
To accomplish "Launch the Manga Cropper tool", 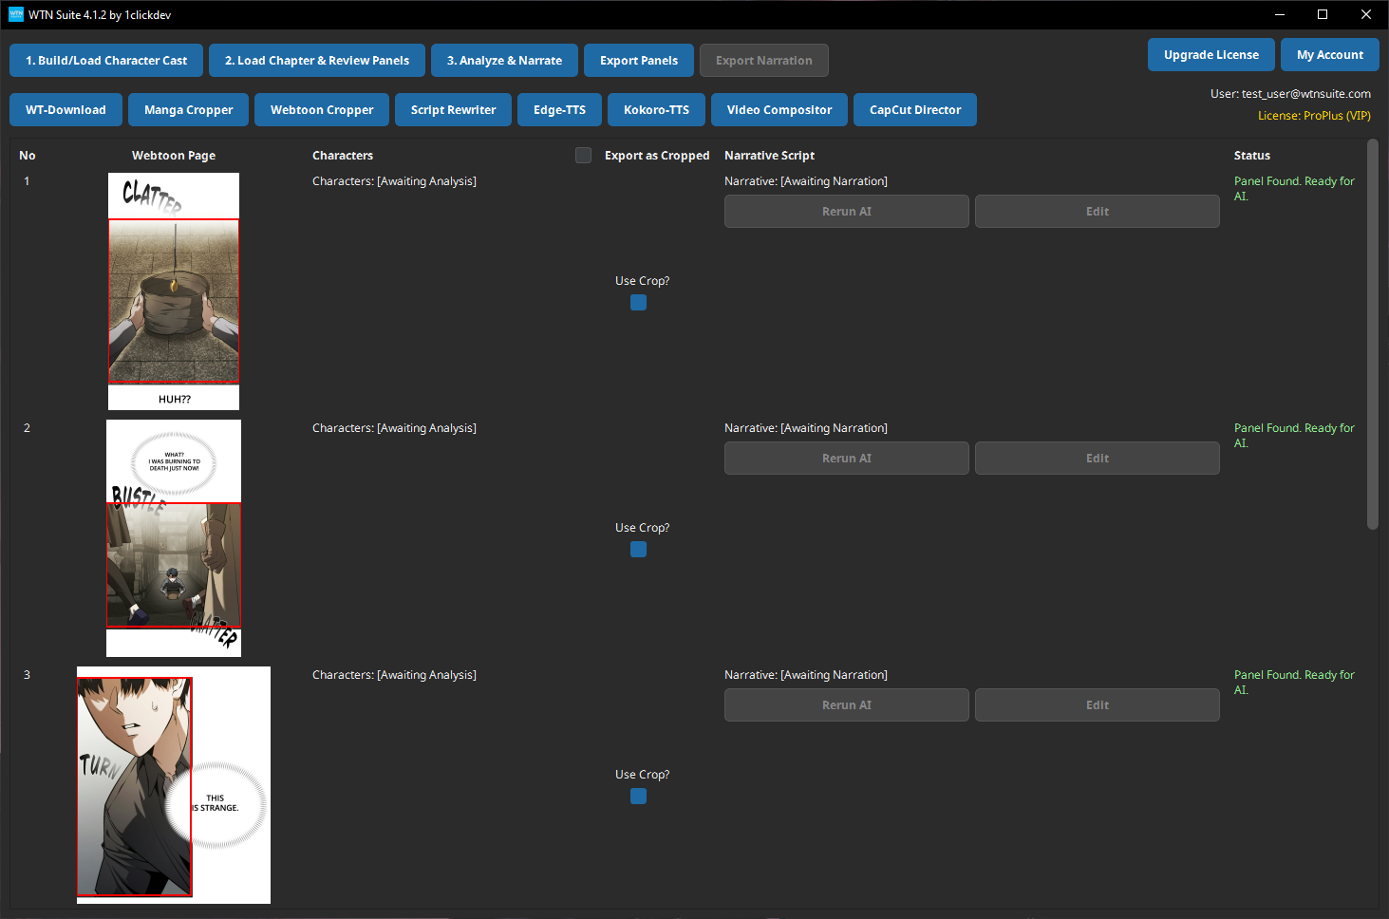I will [x=188, y=109].
